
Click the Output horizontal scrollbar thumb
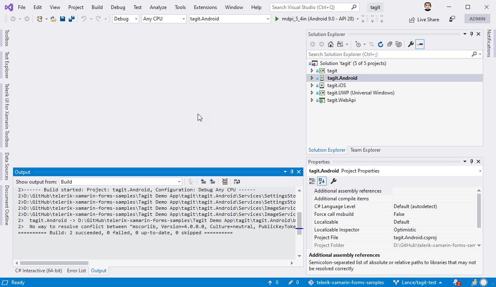point(54,263)
